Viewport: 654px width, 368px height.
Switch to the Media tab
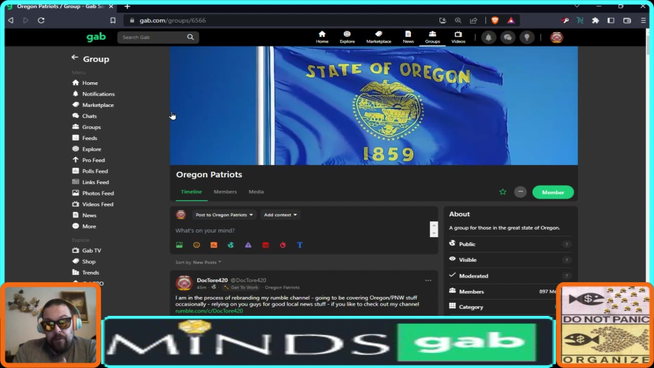[x=256, y=192]
